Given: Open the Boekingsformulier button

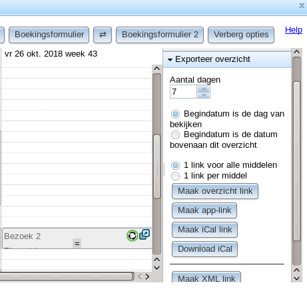Looking at the screenshot, I should pos(49,35).
